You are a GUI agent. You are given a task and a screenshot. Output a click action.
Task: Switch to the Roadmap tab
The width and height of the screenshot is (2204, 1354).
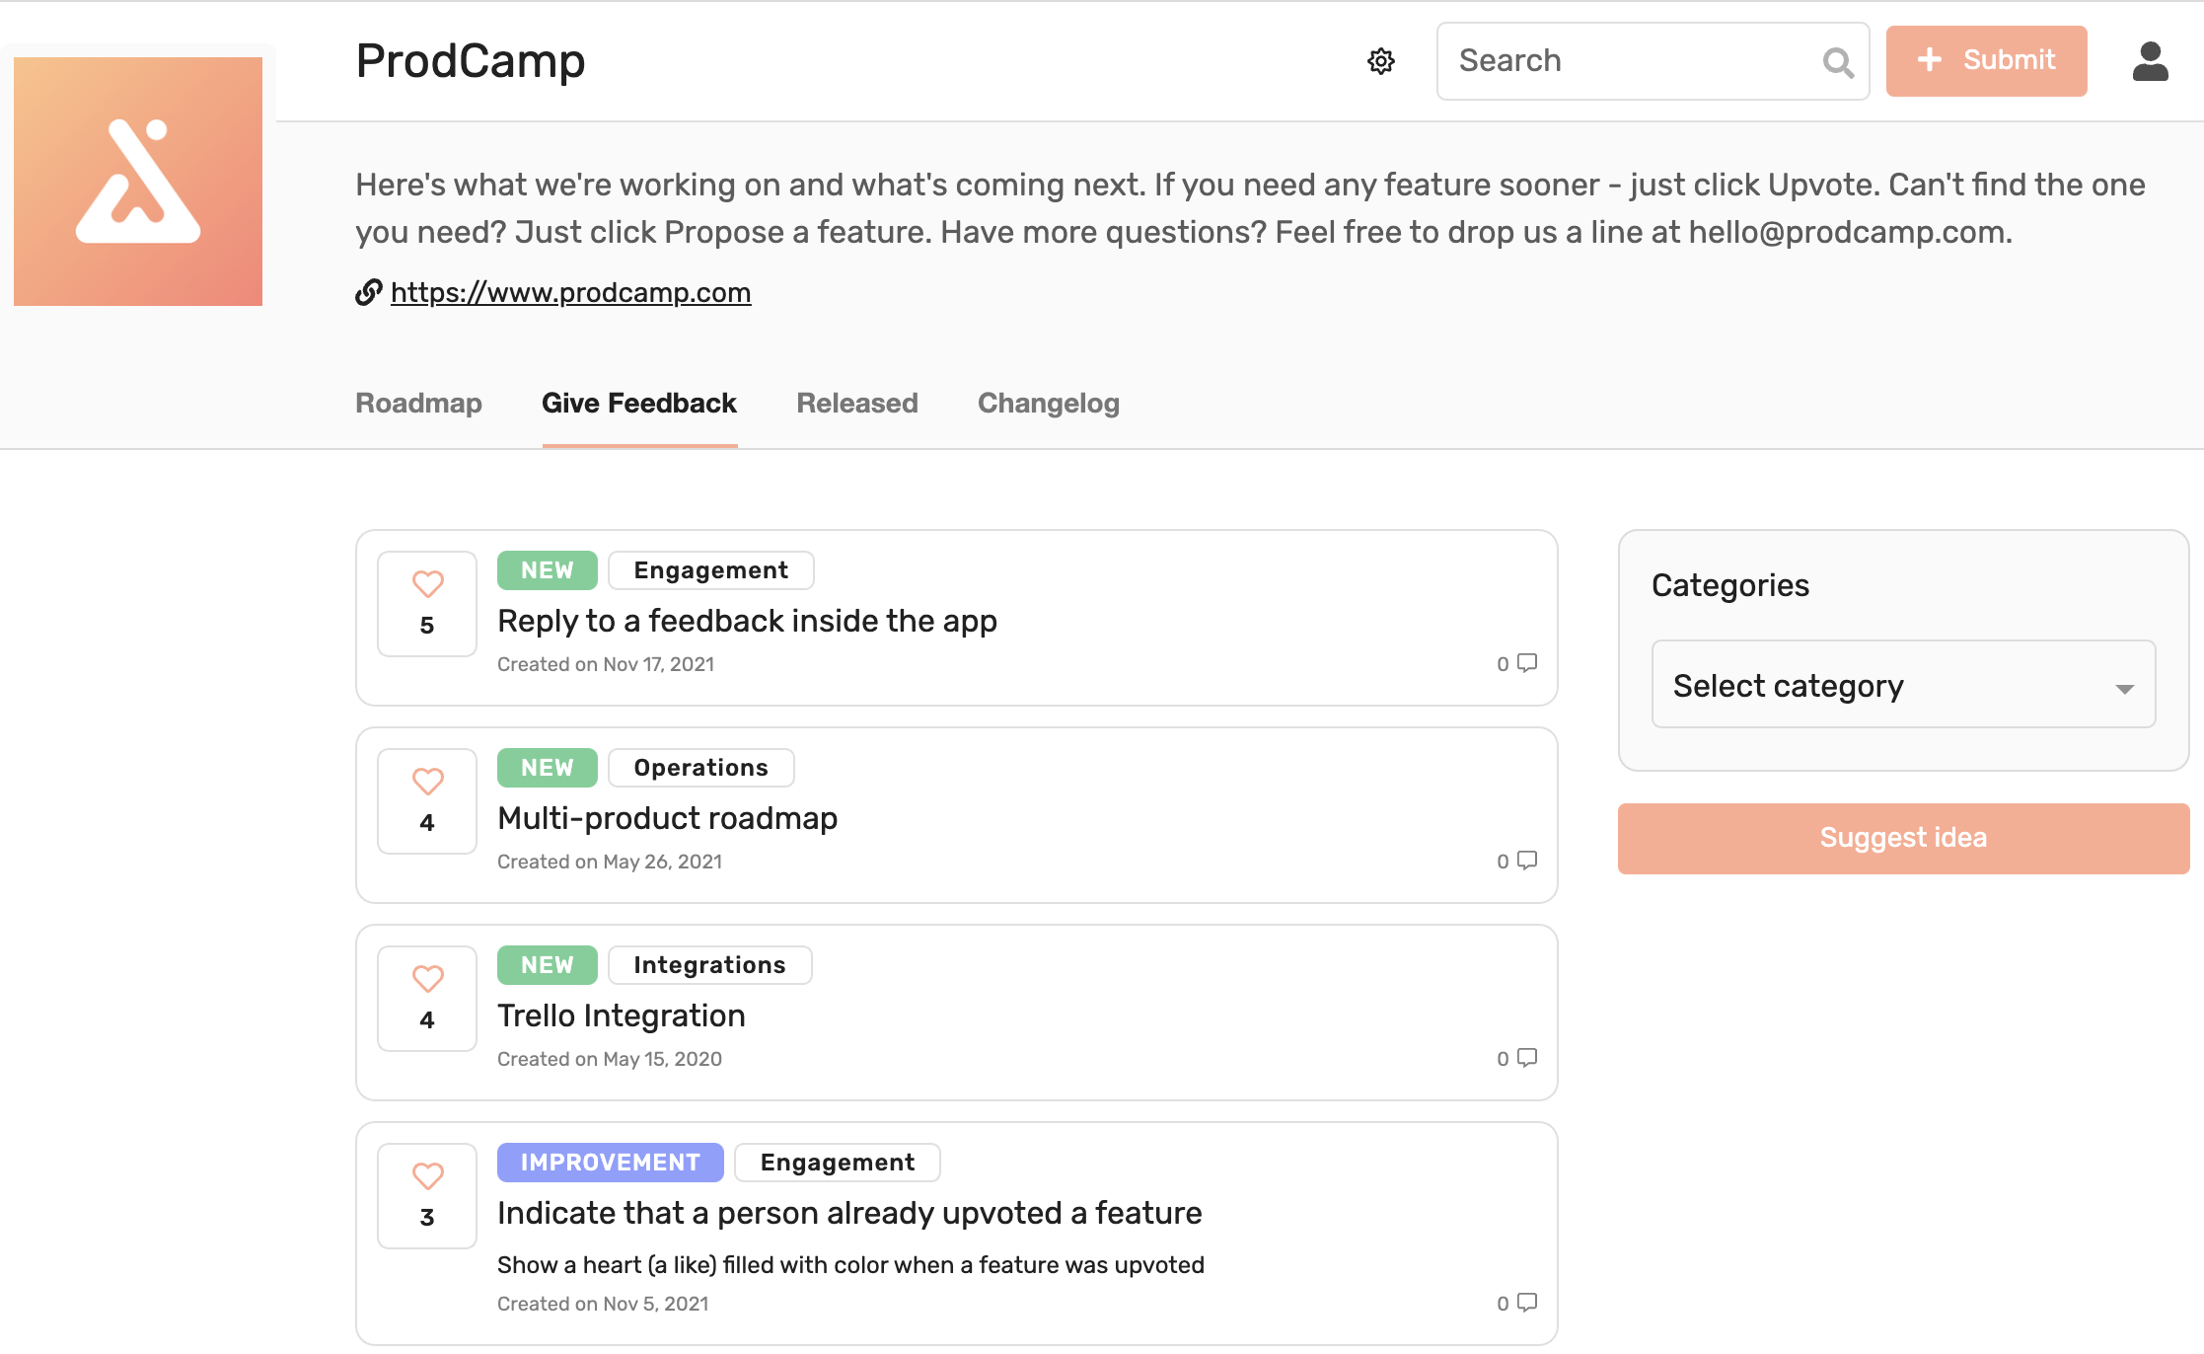418,403
